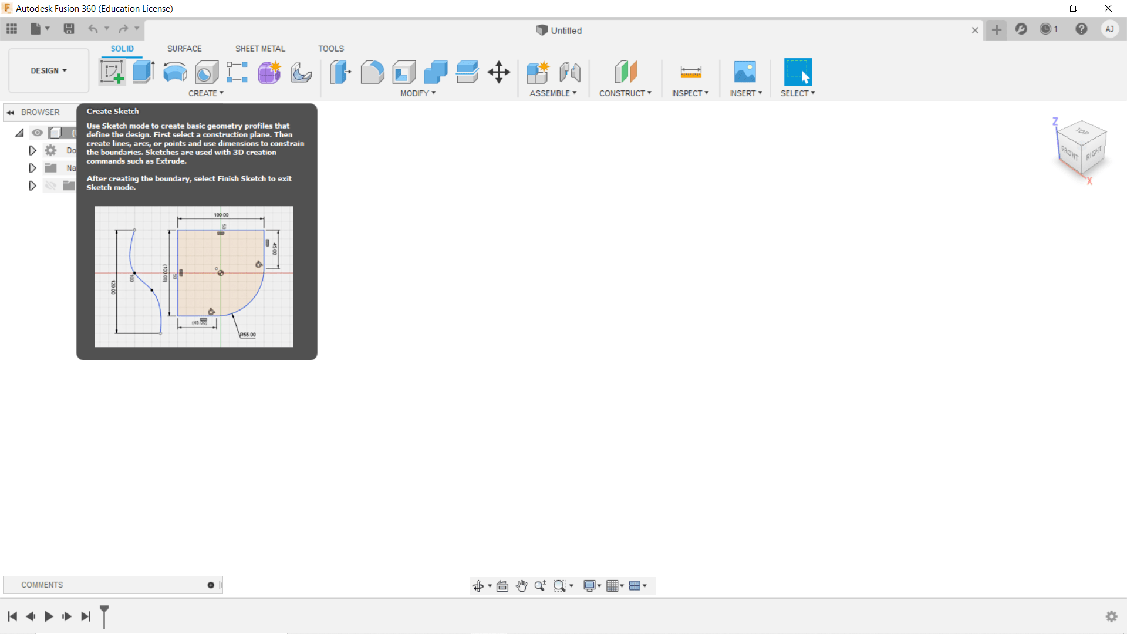Show the hidden folder using crossed-eye icon
The height and width of the screenshot is (634, 1127).
(x=51, y=186)
